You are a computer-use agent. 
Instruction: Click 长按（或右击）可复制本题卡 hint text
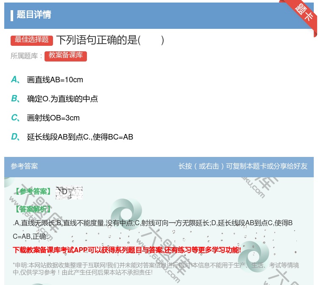point(243,166)
